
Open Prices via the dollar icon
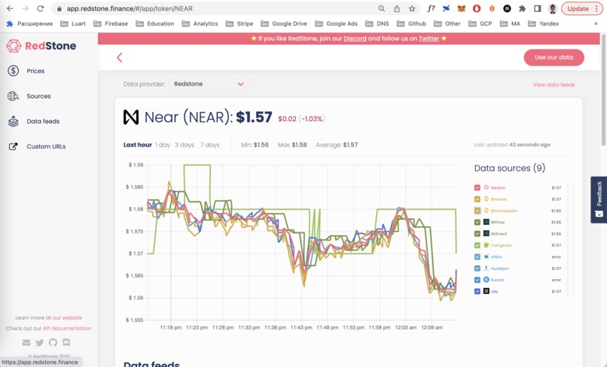[14, 71]
